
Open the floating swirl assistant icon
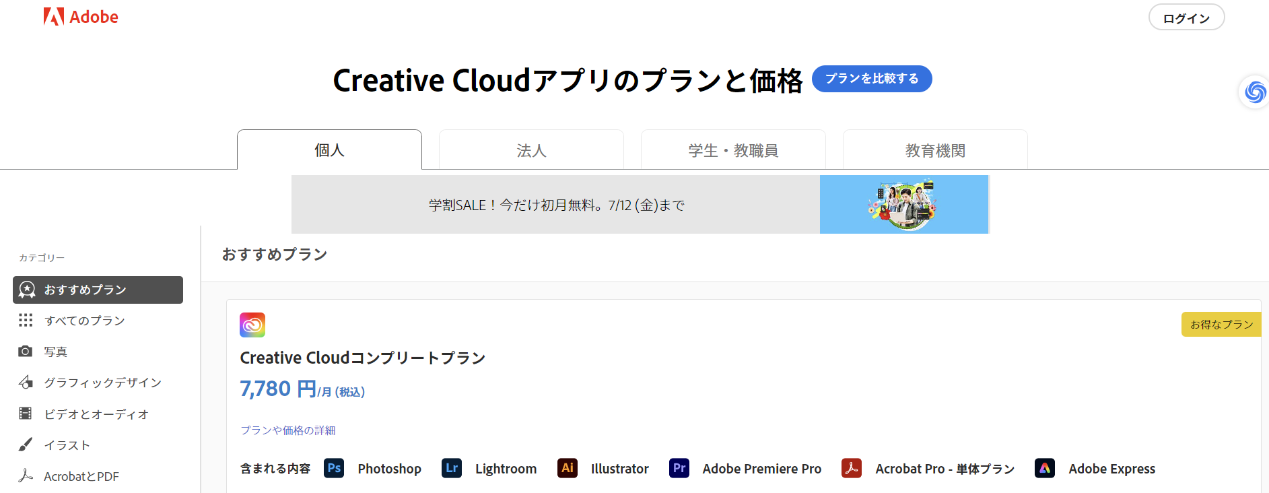(1256, 92)
